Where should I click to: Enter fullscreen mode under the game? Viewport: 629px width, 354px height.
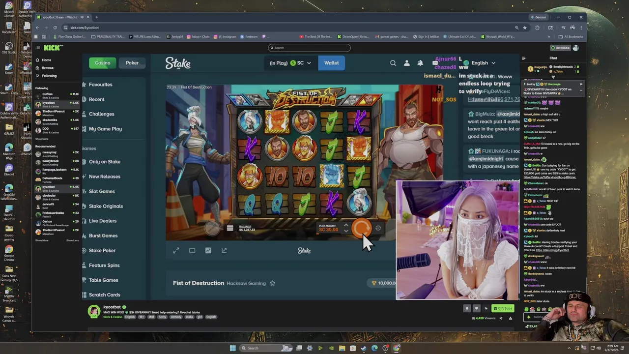176,250
